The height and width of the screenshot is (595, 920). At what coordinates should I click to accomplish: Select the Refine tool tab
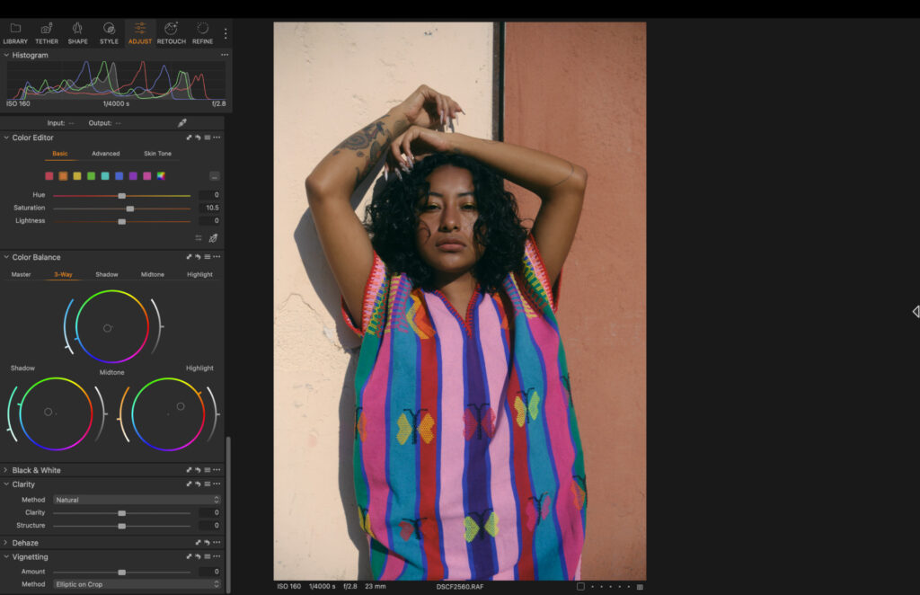tap(202, 33)
